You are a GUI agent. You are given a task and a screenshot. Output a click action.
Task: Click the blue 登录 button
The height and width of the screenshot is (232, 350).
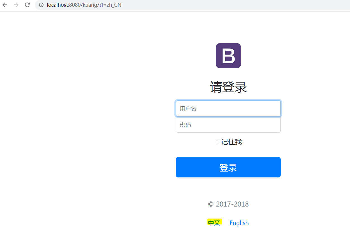click(228, 167)
